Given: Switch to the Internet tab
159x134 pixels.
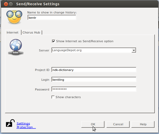Looking at the screenshot, I should point(12,32).
